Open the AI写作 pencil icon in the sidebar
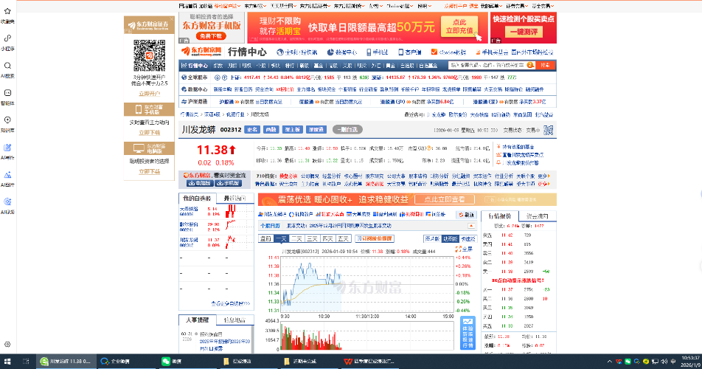The height and width of the screenshot is (369, 702). pos(7,148)
